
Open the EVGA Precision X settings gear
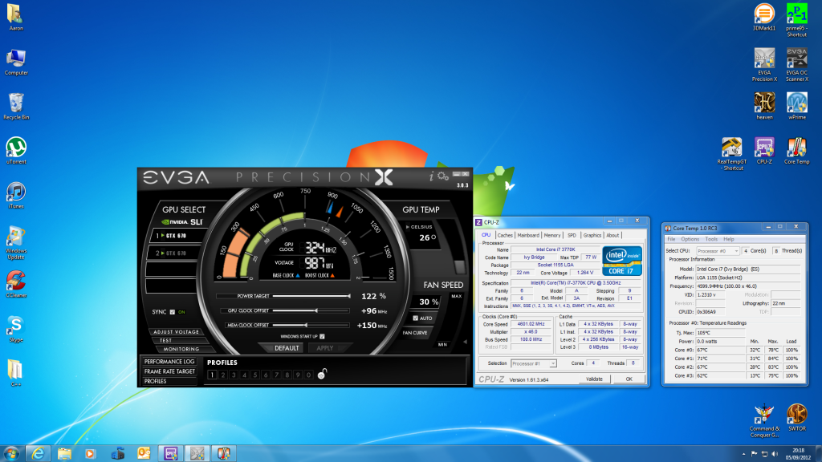pos(443,175)
